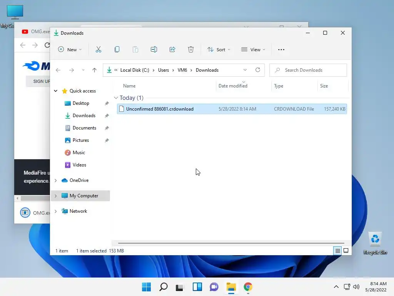This screenshot has width=394, height=296.
Task: Open Teams Chat from the taskbar
Action: [214, 287]
